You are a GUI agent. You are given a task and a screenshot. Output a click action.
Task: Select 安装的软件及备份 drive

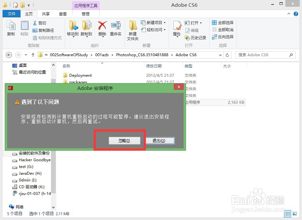click(31, 153)
